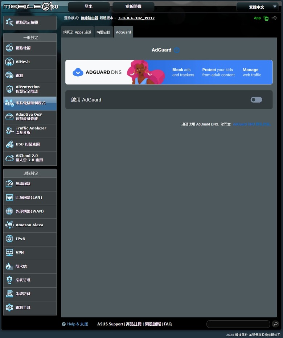The image size is (283, 338).
Task: Click the Network Tools gear icon
Action: [x=9, y=308]
